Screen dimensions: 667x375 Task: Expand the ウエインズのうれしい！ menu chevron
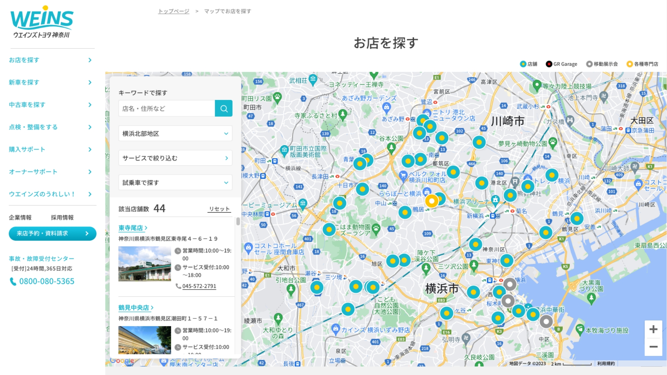coord(90,194)
